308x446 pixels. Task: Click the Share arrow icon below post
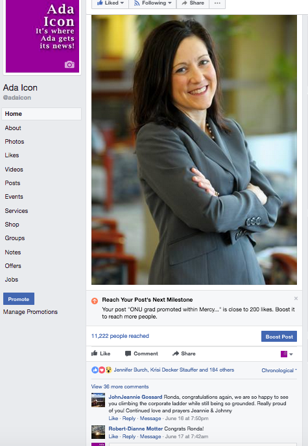[x=176, y=353]
